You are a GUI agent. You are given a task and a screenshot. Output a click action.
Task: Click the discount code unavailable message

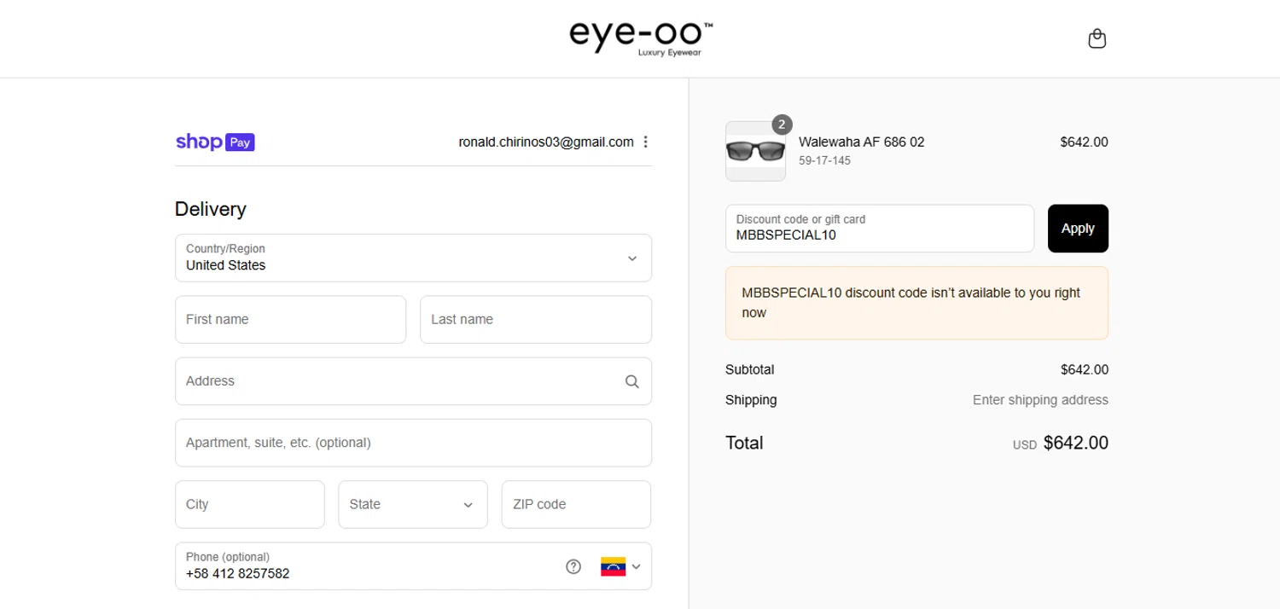point(916,303)
